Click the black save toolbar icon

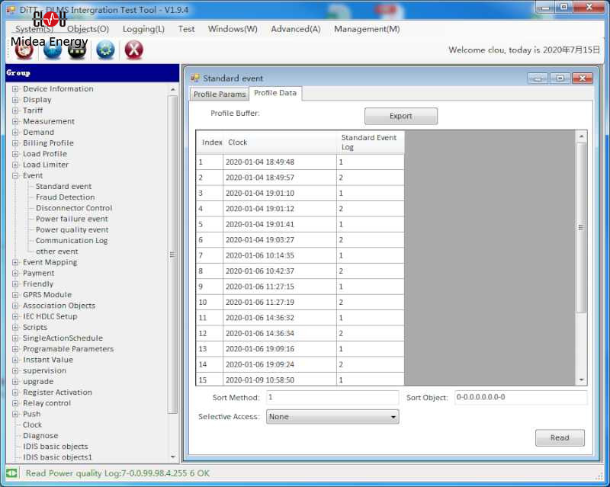pos(79,49)
